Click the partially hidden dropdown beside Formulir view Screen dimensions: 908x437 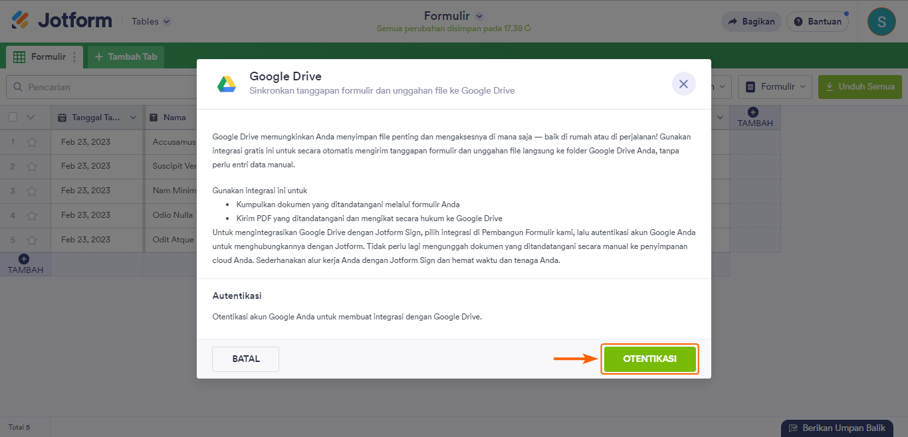coord(721,86)
